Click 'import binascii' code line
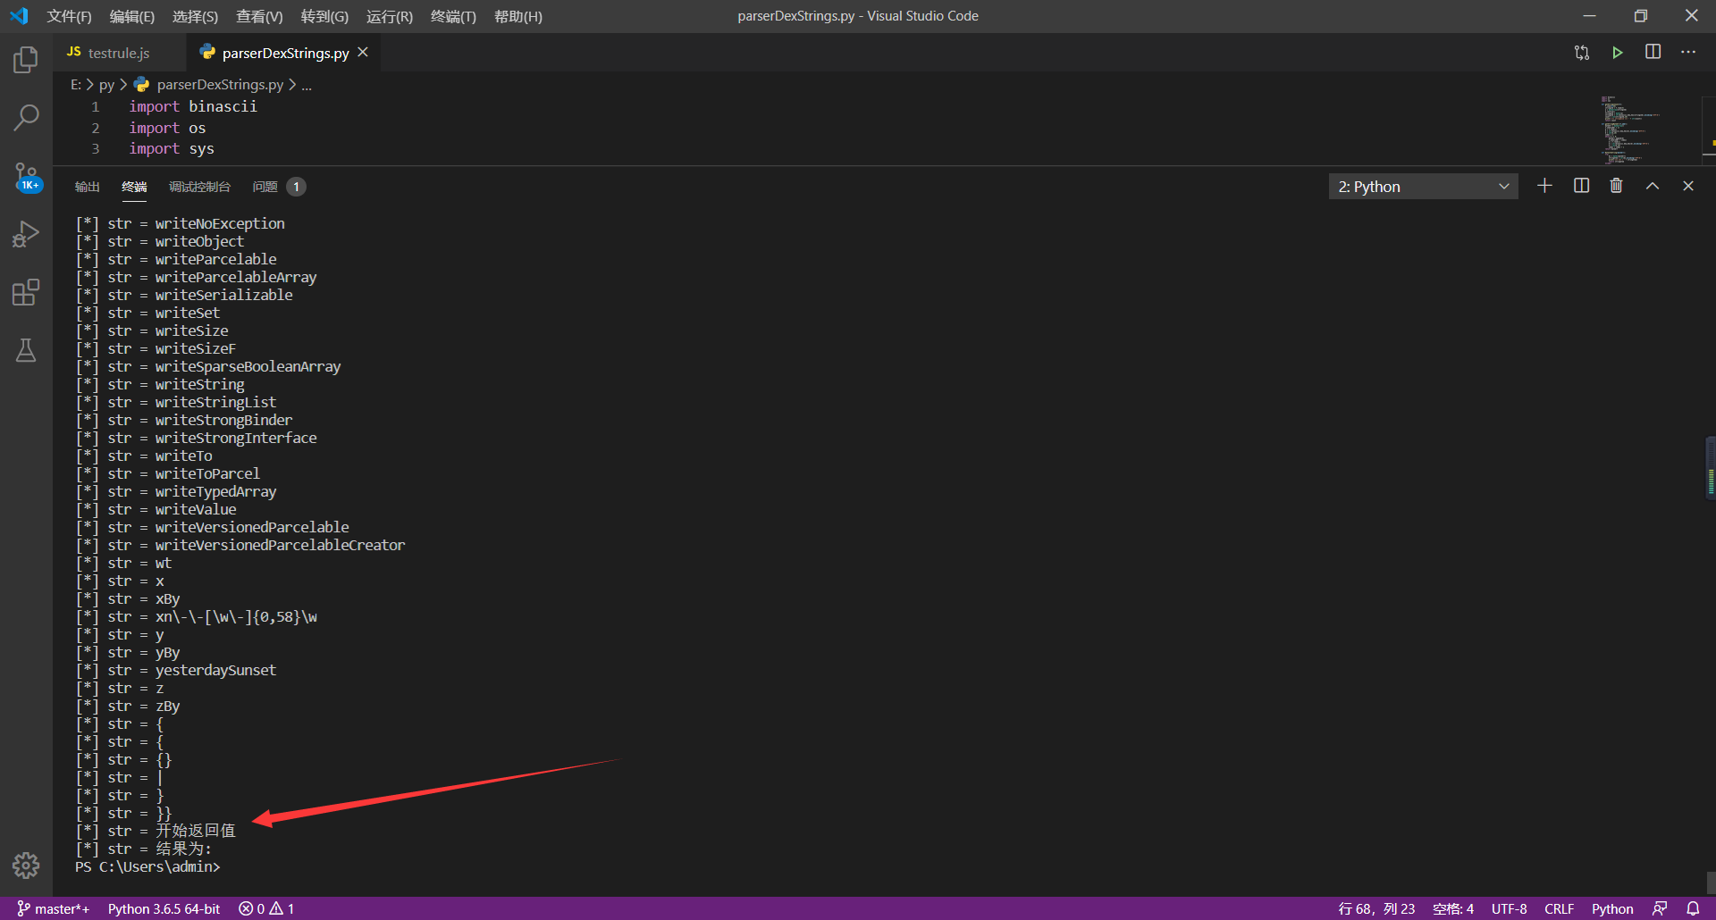Screen dimensions: 1716x920 tap(193, 106)
